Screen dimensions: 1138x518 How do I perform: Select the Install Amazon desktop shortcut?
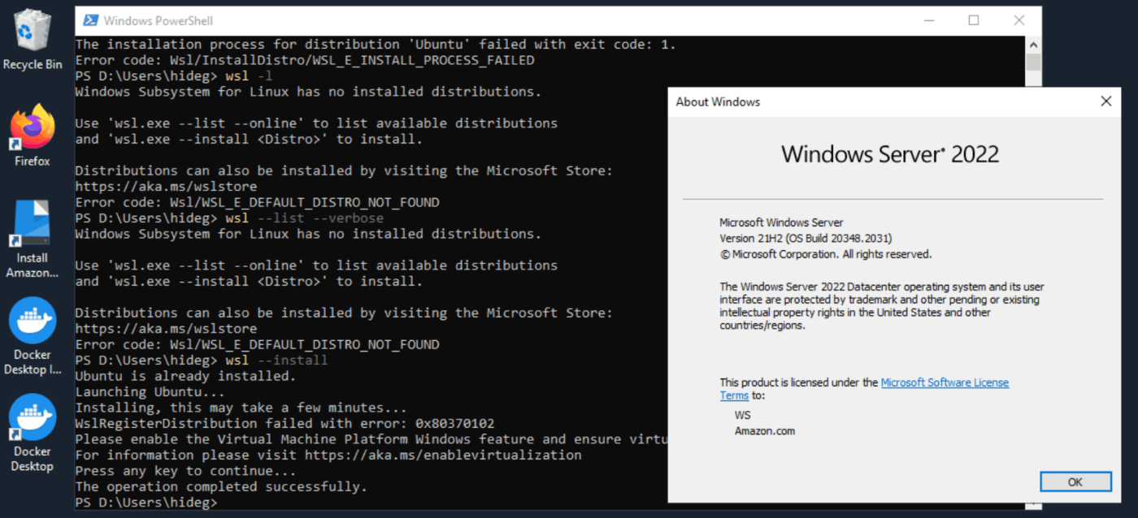(x=33, y=238)
